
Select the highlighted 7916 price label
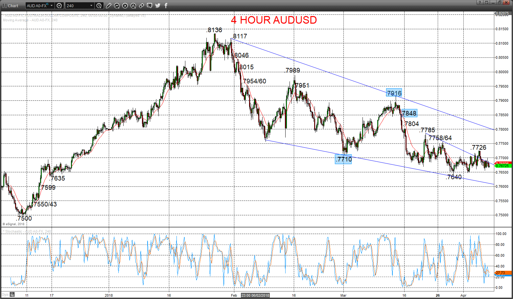pos(394,93)
